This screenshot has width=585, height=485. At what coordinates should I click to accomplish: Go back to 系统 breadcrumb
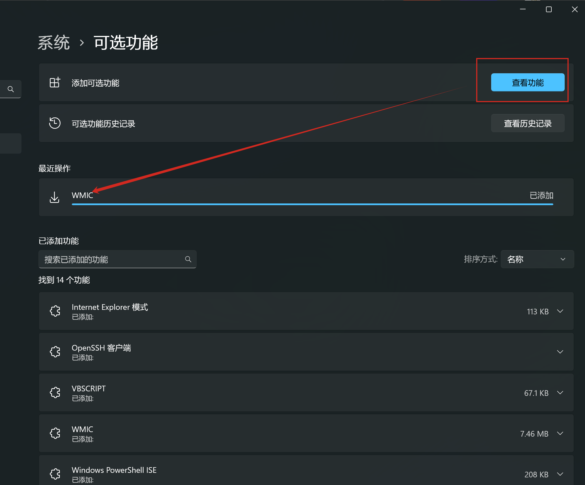(x=54, y=43)
